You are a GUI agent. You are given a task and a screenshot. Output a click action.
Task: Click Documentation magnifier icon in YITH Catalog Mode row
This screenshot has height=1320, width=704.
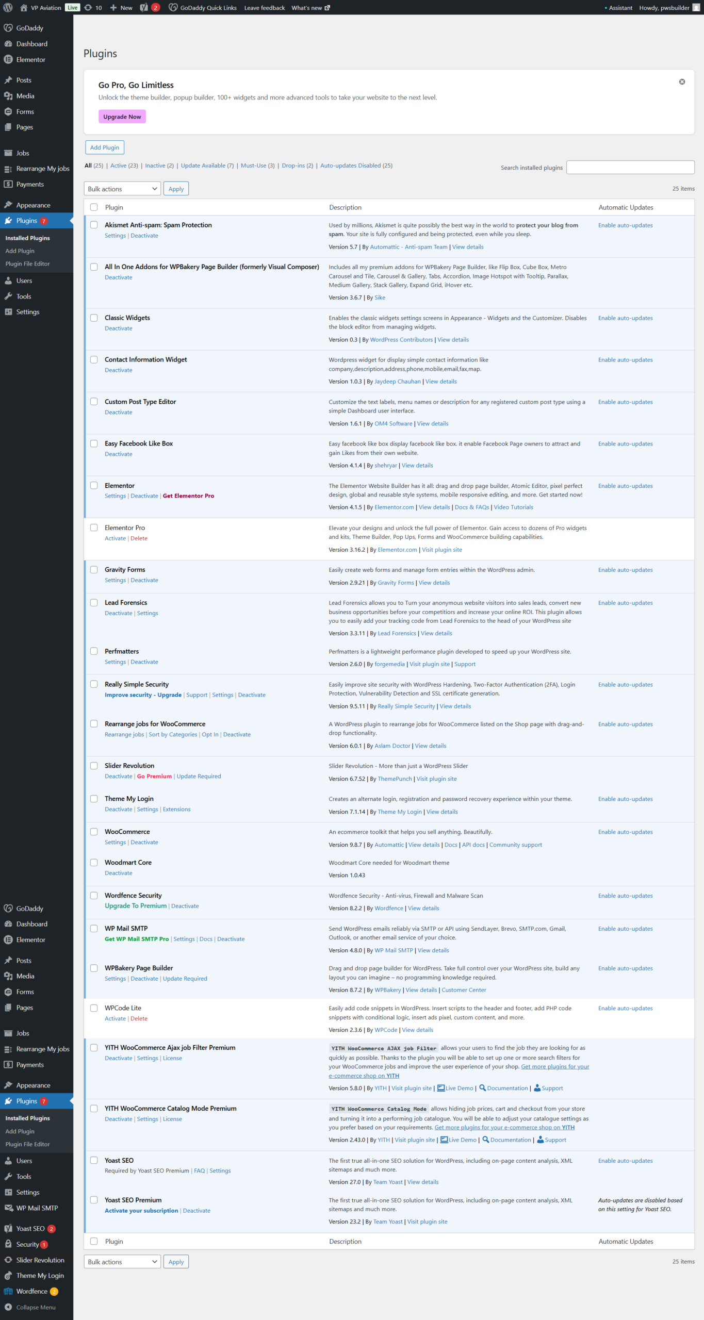[x=486, y=1140]
